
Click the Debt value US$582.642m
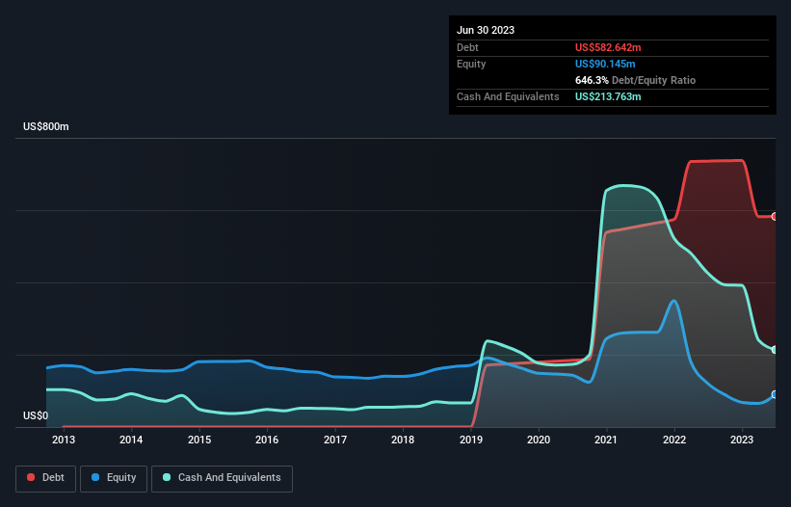click(608, 47)
